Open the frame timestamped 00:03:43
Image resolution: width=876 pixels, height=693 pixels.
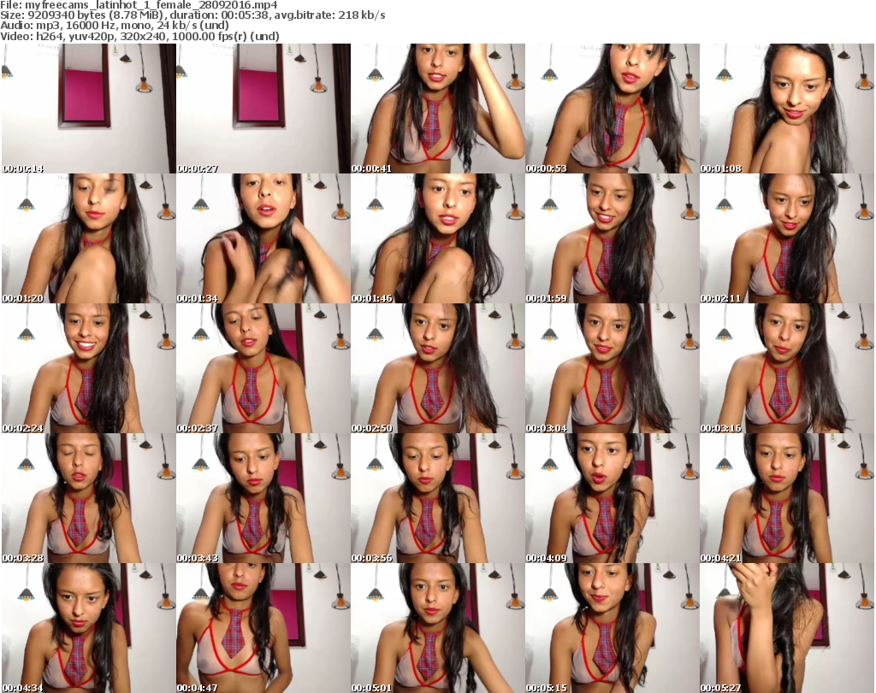click(263, 498)
